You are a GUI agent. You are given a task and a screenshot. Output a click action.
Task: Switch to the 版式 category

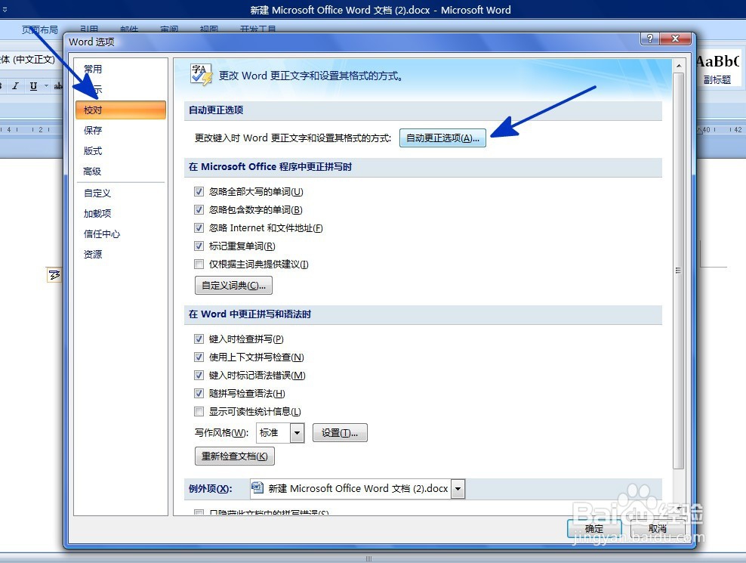point(93,151)
